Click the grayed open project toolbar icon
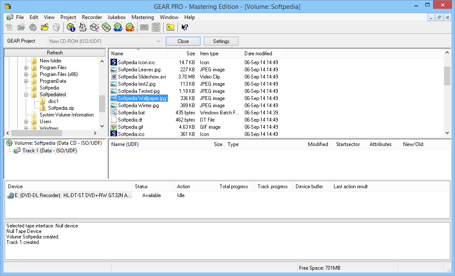Screen dimensions: 455x276 pos(21,27)
